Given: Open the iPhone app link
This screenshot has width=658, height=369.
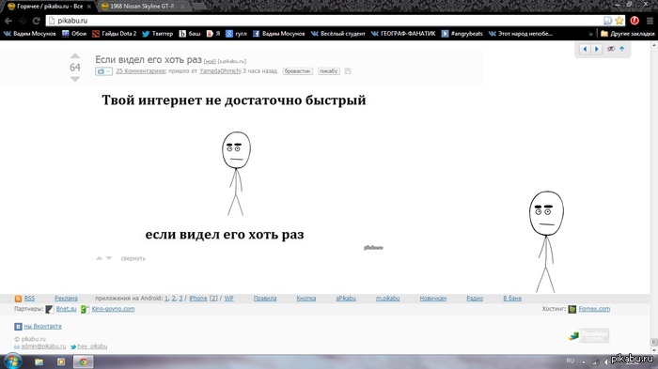Looking at the screenshot, I should (198, 299).
